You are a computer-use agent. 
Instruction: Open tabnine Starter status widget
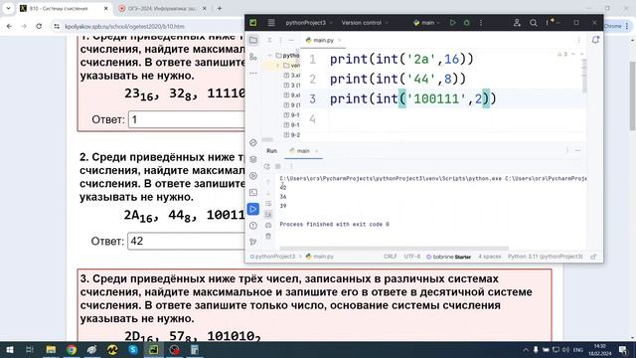[448, 257]
